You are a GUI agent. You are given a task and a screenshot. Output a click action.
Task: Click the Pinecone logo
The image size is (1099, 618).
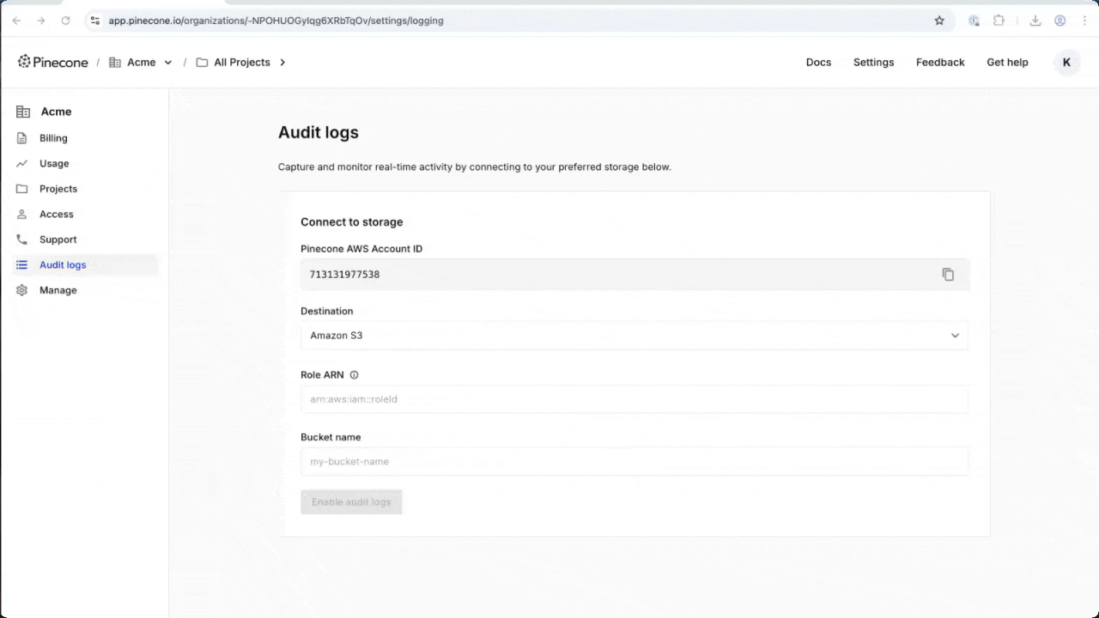pos(53,62)
